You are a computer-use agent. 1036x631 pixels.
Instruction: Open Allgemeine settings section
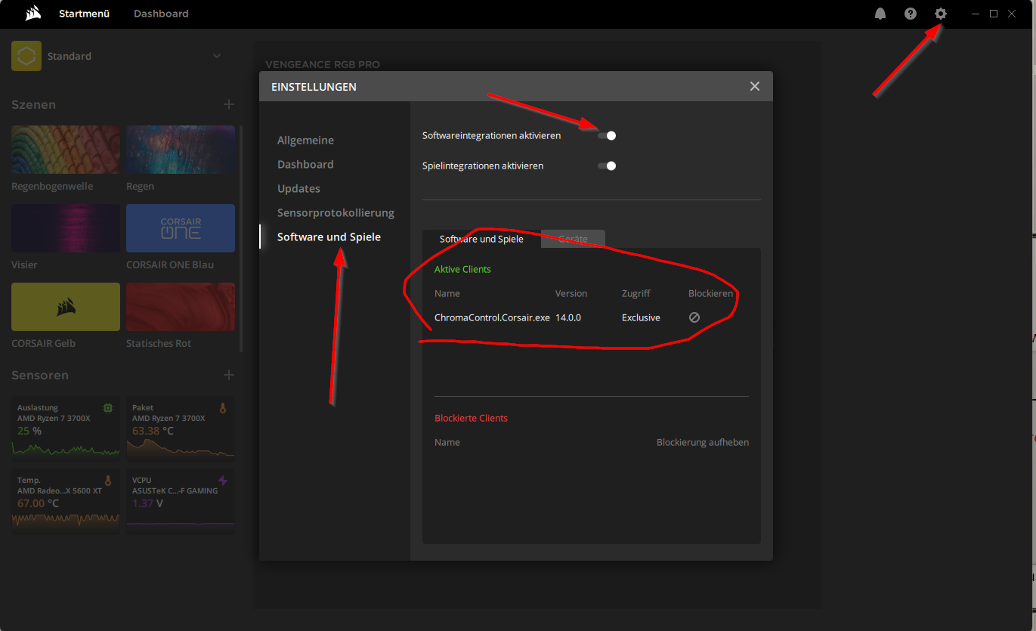(x=305, y=140)
